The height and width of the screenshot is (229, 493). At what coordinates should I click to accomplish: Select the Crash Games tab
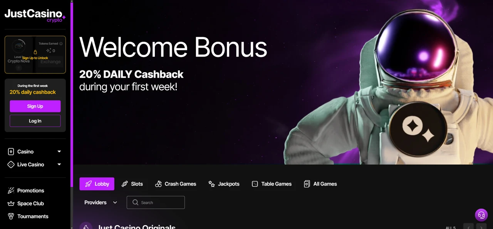[176, 184]
